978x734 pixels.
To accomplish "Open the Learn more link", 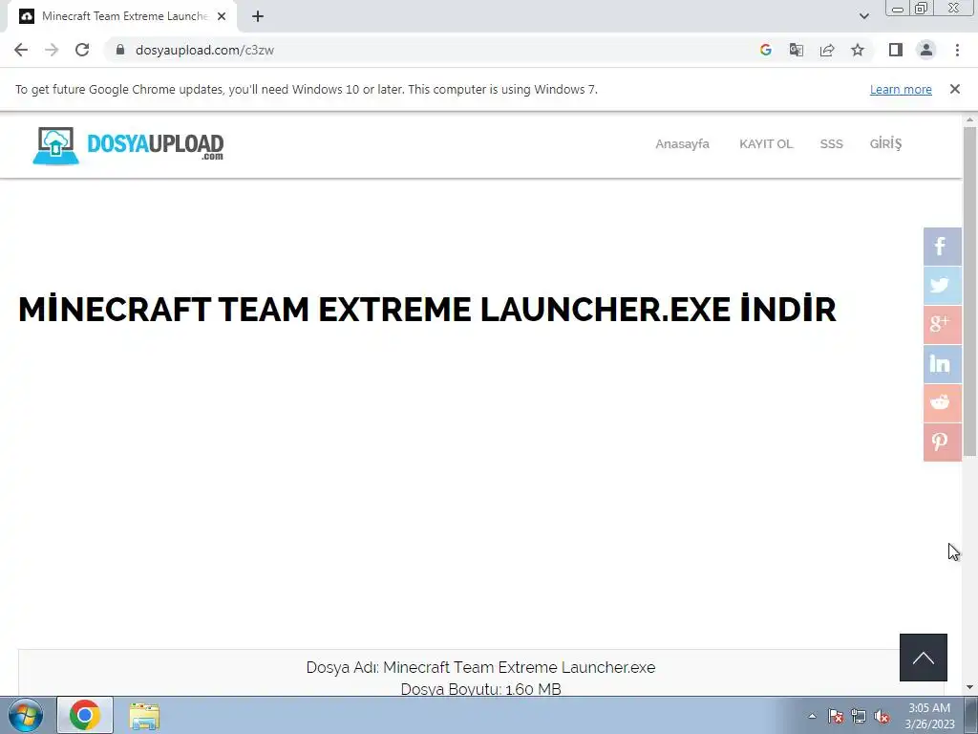I will 901,89.
